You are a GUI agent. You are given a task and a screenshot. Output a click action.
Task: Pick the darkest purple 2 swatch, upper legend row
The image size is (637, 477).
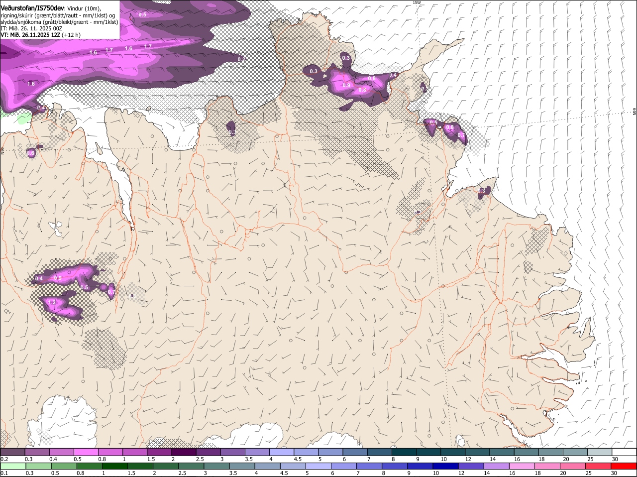[x=184, y=452]
